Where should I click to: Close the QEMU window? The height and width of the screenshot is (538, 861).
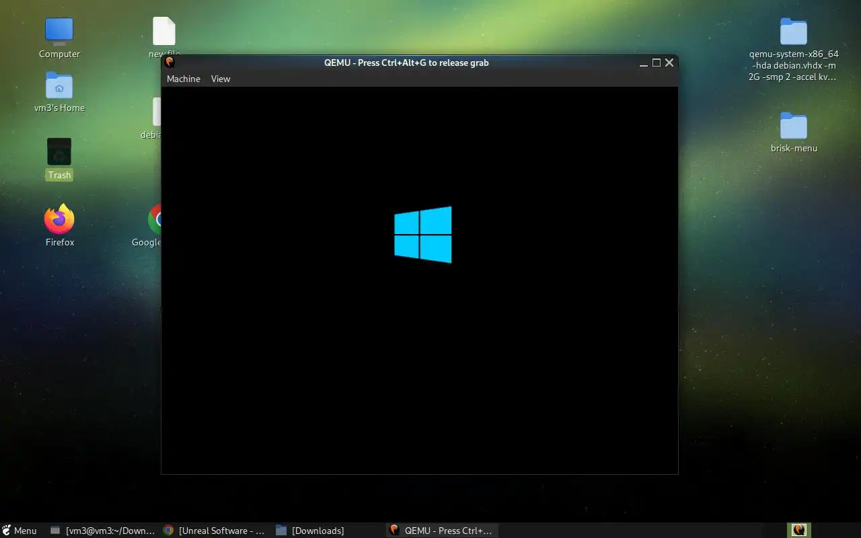669,63
